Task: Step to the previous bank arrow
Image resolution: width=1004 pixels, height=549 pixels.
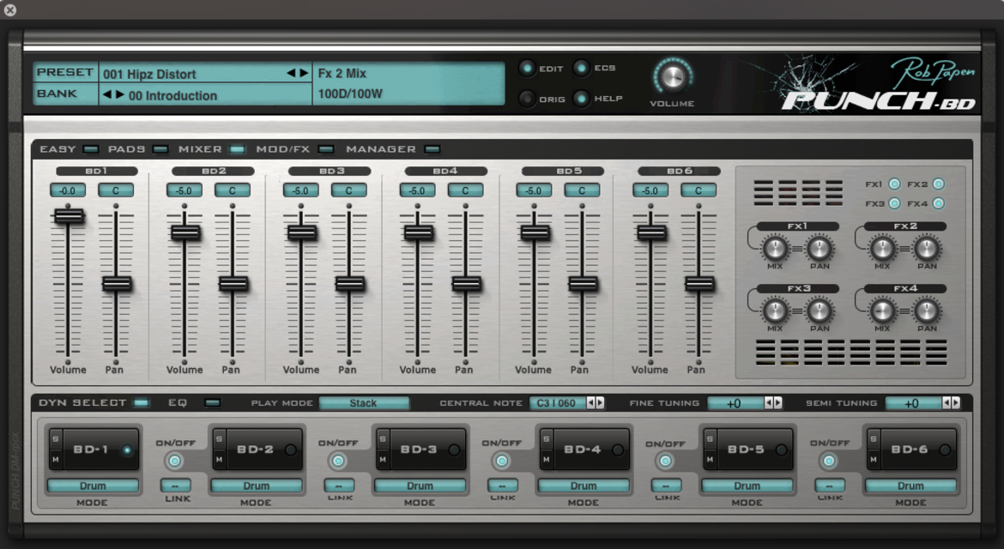Action: tap(107, 94)
